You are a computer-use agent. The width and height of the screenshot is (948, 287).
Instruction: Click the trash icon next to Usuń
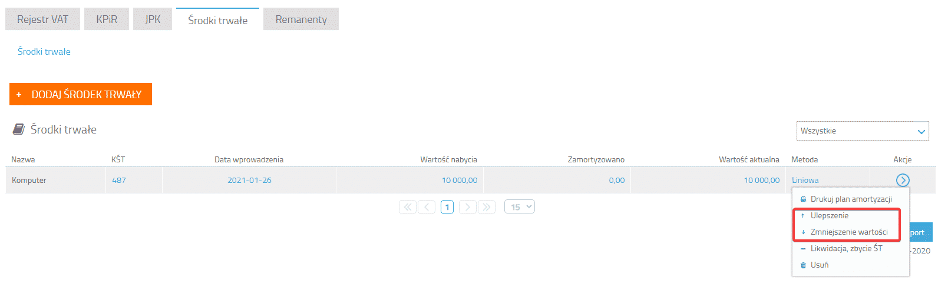click(x=803, y=265)
